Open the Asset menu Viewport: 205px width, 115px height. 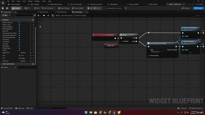point(19,1)
